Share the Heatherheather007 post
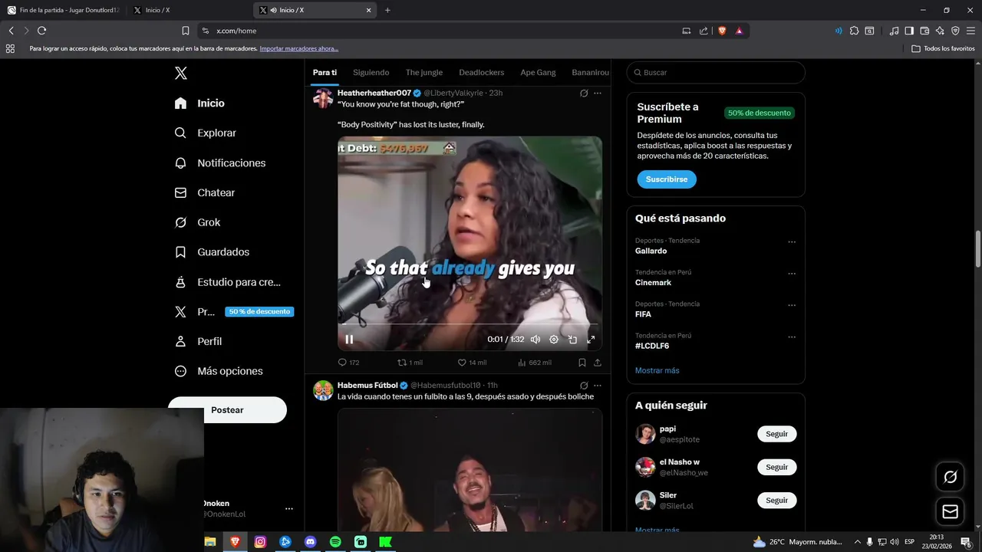Image resolution: width=982 pixels, height=552 pixels. (598, 363)
